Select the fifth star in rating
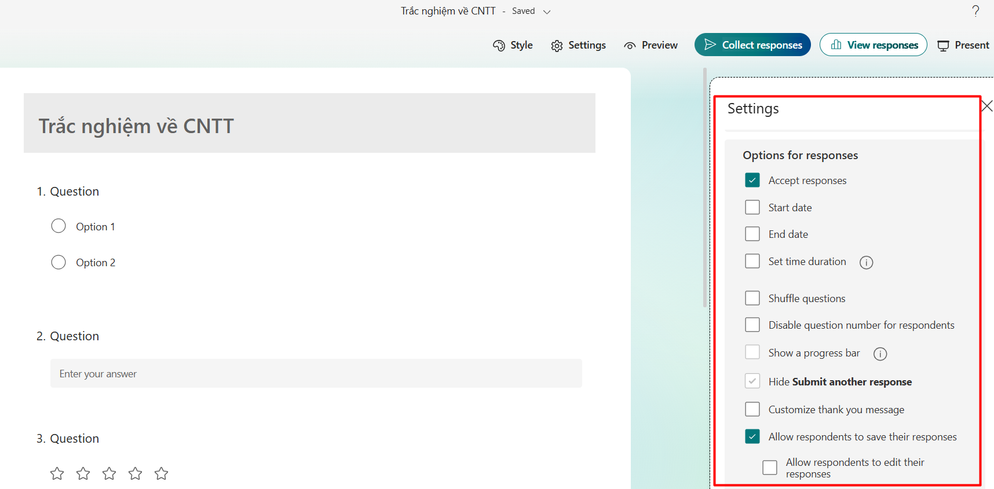The height and width of the screenshot is (489, 994). [162, 473]
